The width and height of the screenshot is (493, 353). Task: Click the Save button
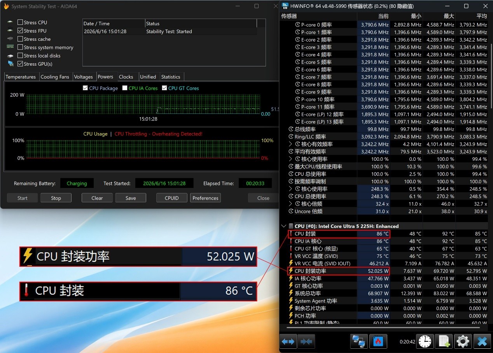click(131, 198)
